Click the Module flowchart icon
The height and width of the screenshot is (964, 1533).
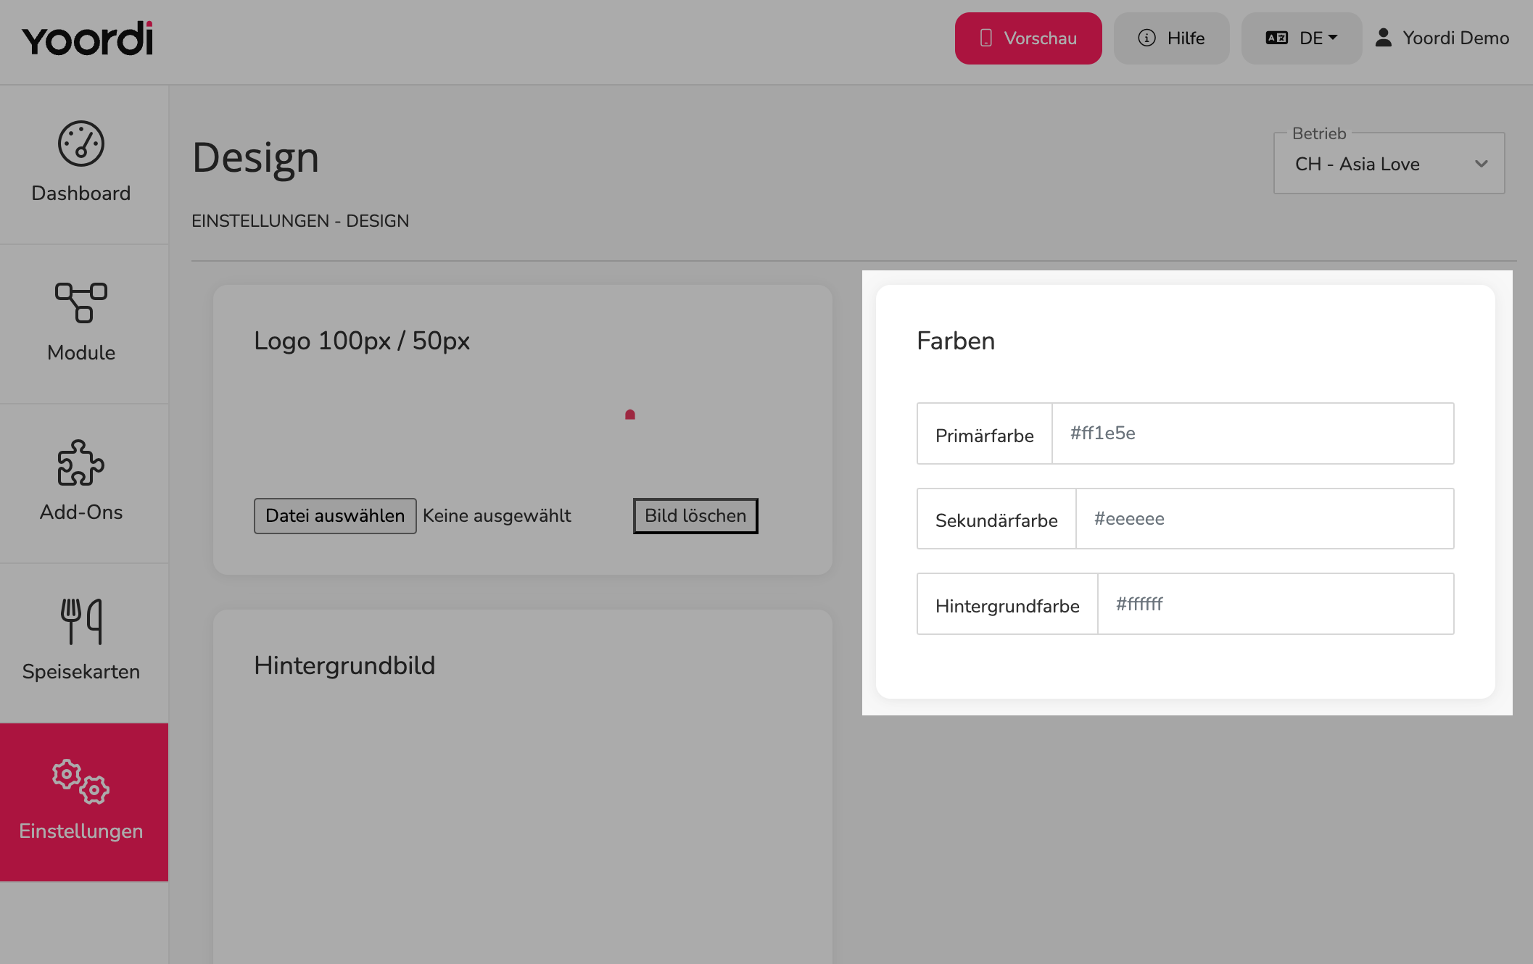point(81,303)
